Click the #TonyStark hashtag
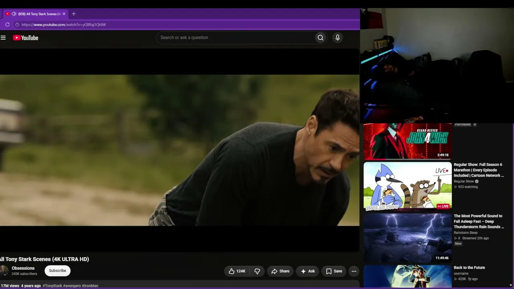 52,286
